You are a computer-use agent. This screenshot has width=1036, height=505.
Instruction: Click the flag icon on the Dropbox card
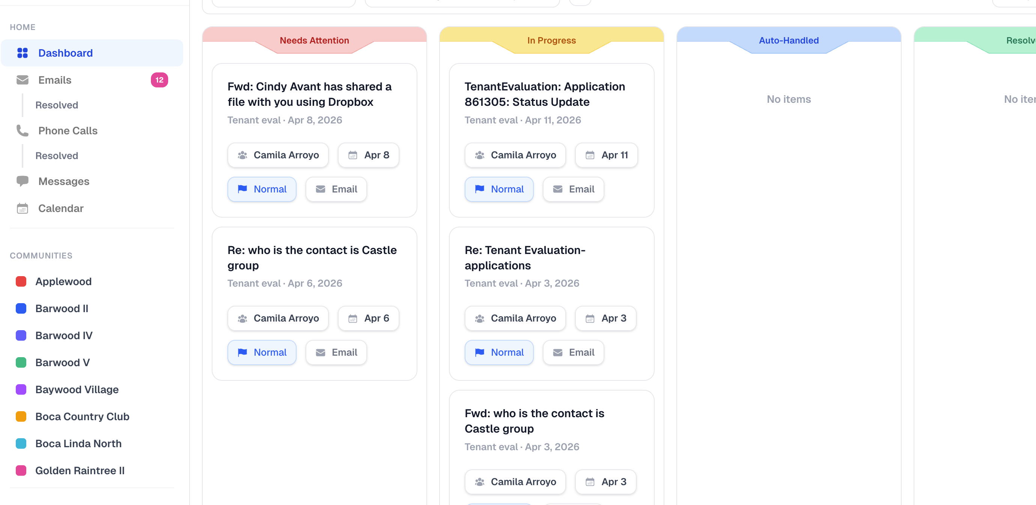(x=243, y=189)
